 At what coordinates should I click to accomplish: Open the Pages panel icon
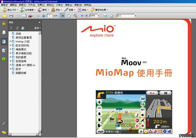pos(4,32)
